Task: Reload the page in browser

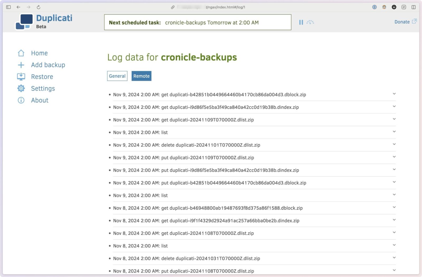Action: pyautogui.click(x=39, y=7)
